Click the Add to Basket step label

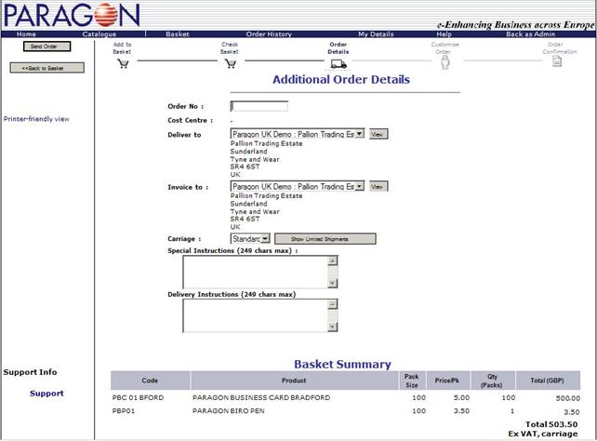click(x=122, y=48)
